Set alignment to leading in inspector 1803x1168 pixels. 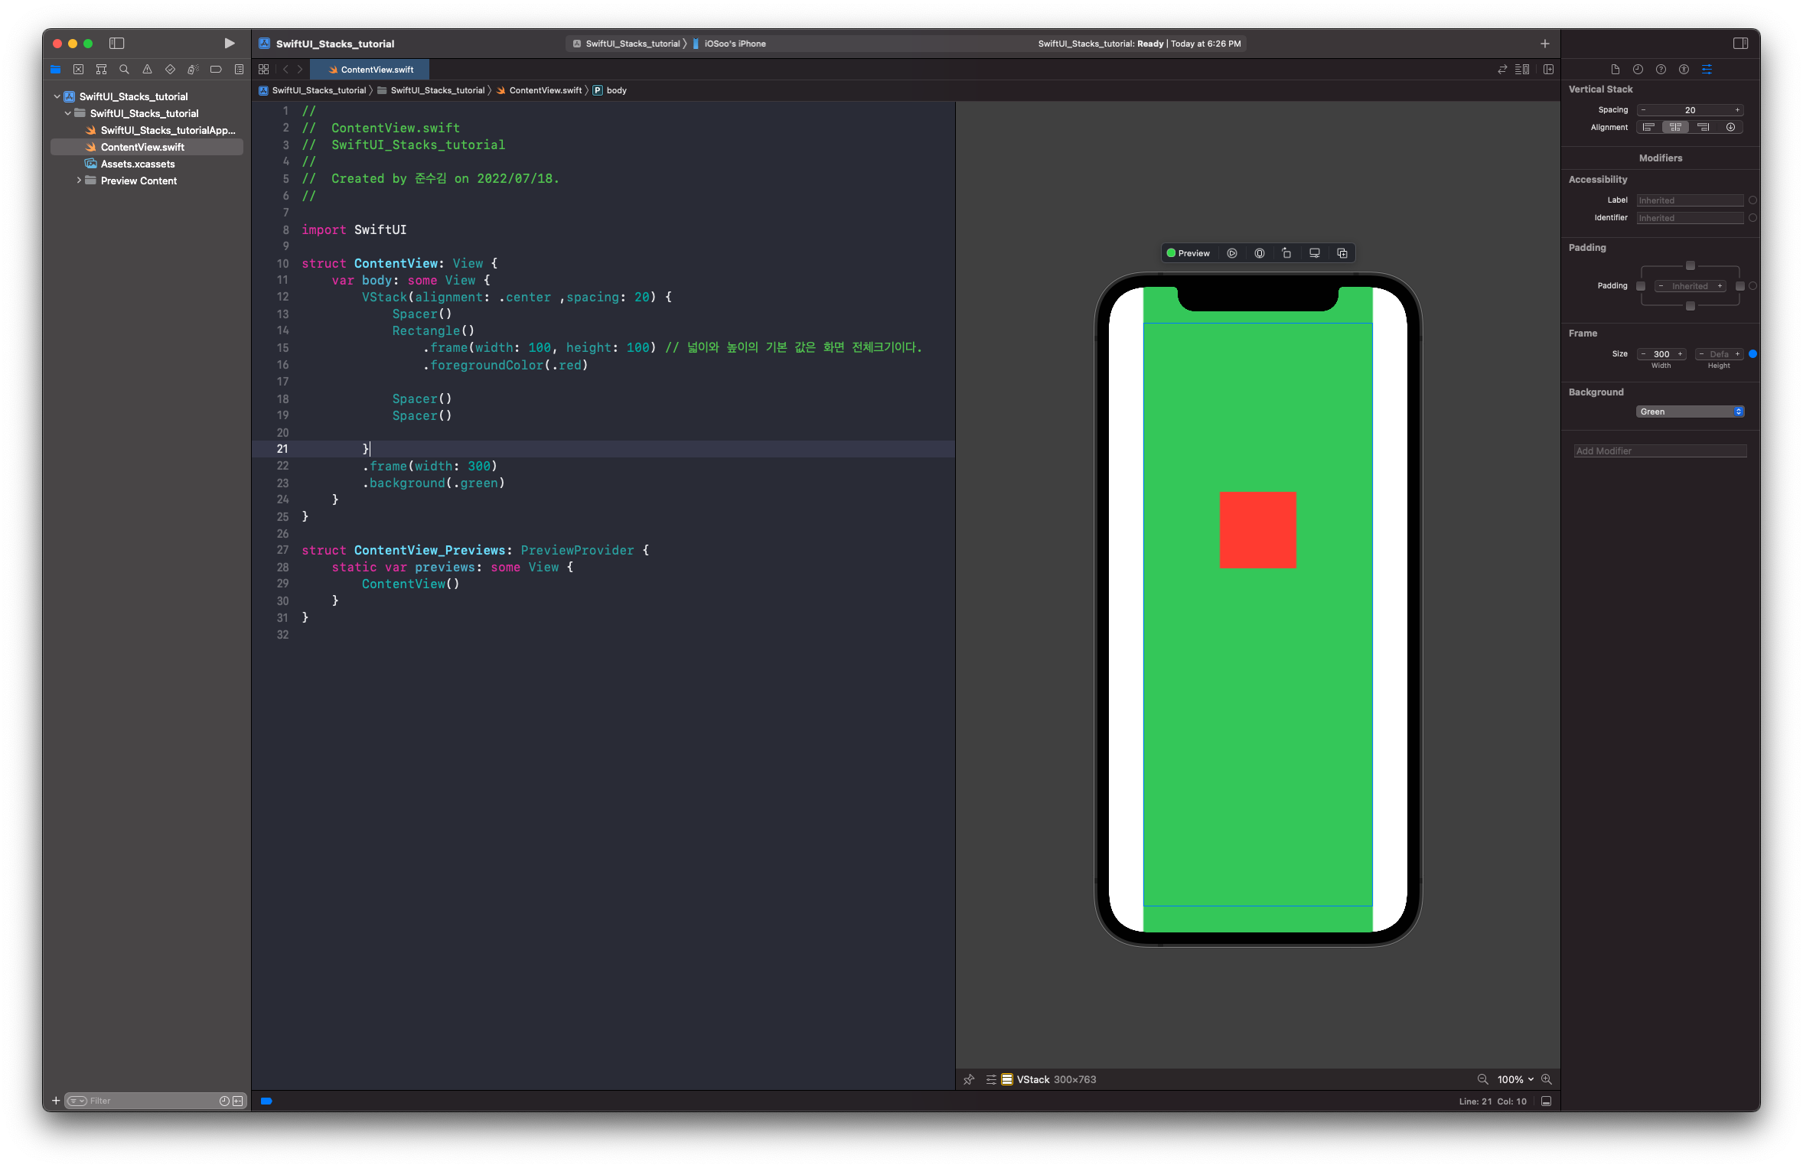1648,128
